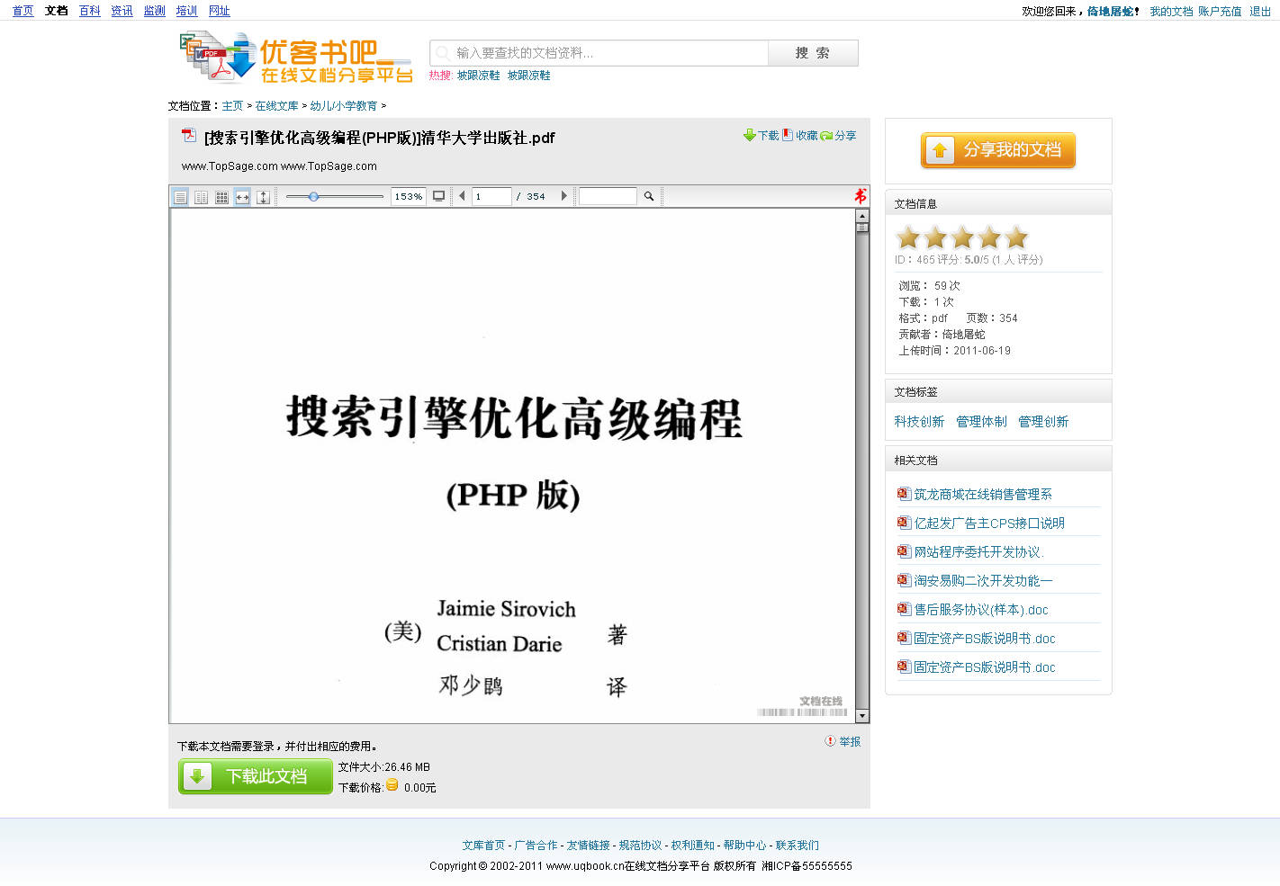Click the file icon beside 淘安易购二次开发功能一
Screen dimensions: 1280x886
point(904,580)
